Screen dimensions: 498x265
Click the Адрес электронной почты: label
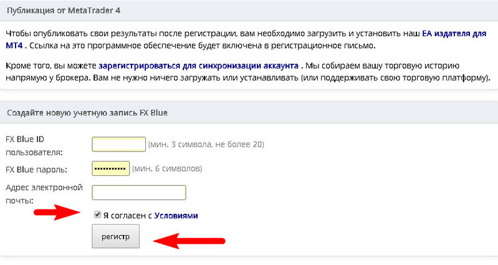44,194
